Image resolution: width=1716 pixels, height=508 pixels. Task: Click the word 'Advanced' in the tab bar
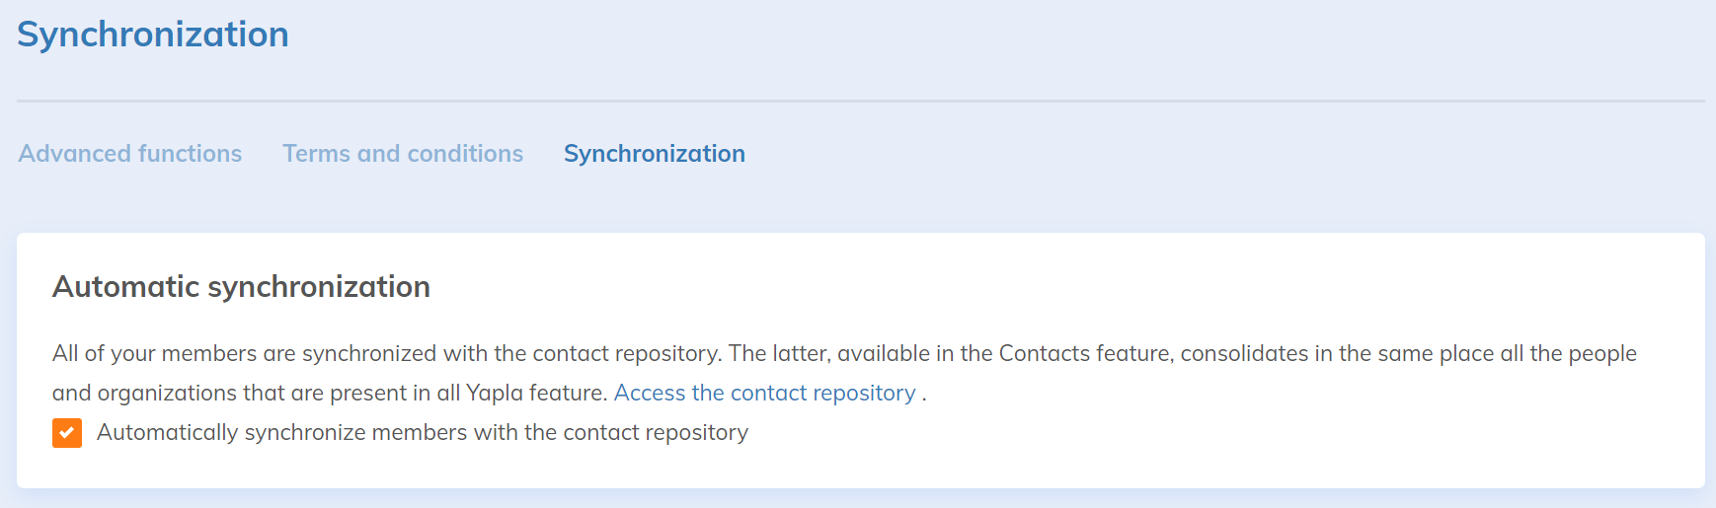[74, 154]
